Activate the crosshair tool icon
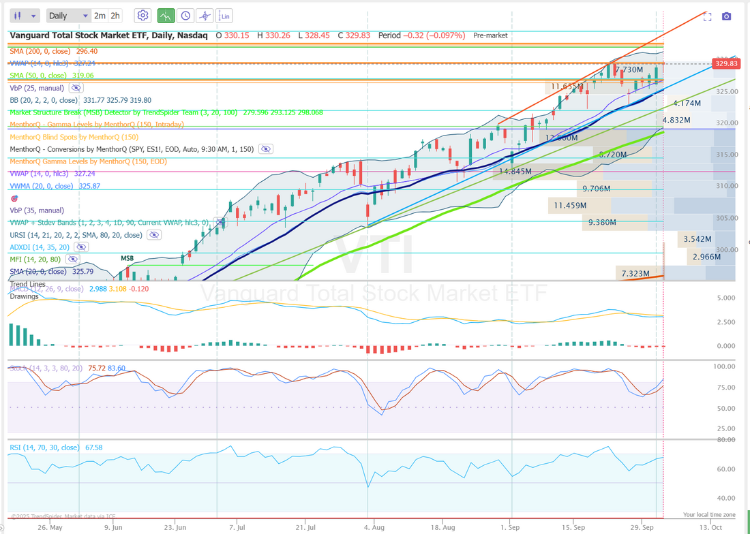The width and height of the screenshot is (750, 534). tap(204, 16)
